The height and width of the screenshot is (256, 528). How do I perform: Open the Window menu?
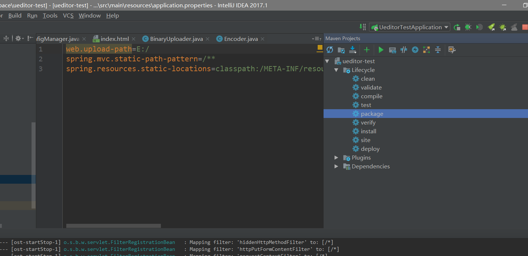90,16
